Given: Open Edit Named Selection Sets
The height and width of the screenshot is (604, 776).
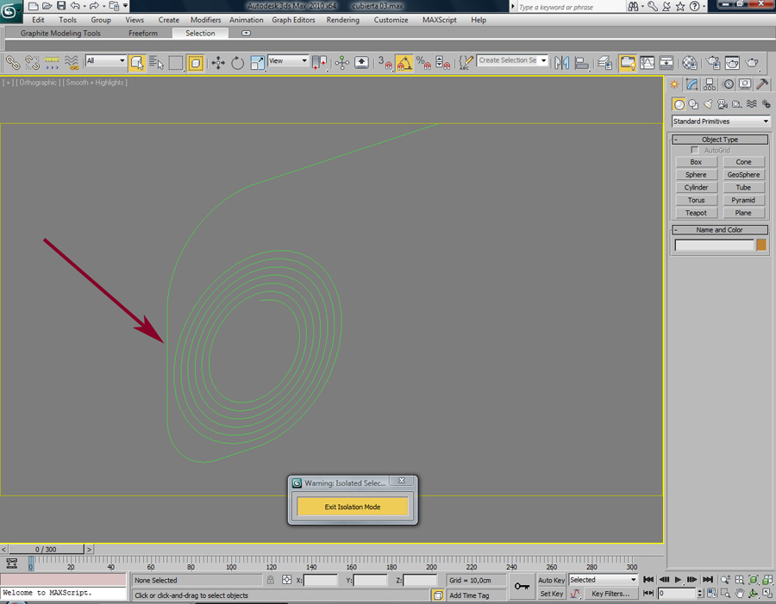Looking at the screenshot, I should 466,63.
